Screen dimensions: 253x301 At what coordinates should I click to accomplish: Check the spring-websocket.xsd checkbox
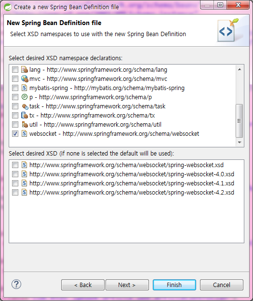point(15,165)
